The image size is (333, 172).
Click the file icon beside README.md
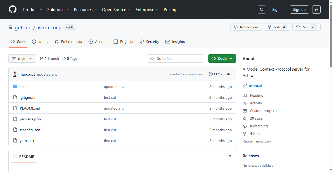coord(15,108)
